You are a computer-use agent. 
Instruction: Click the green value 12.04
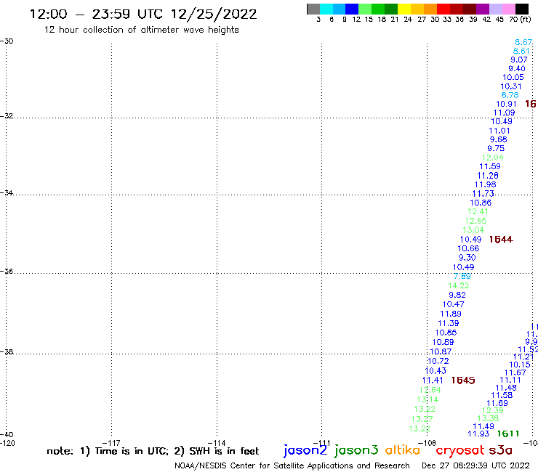click(x=492, y=158)
